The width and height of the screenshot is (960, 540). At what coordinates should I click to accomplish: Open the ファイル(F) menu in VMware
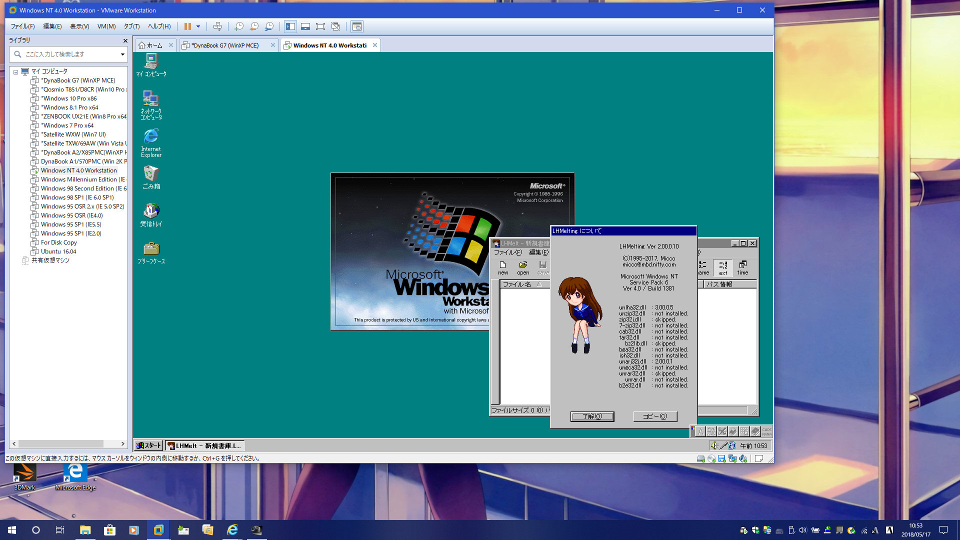click(23, 26)
